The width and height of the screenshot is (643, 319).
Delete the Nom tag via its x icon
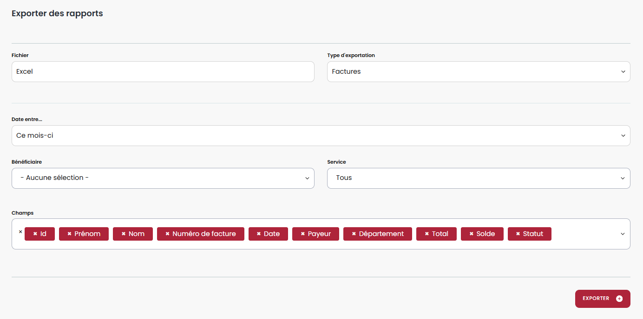pos(124,234)
